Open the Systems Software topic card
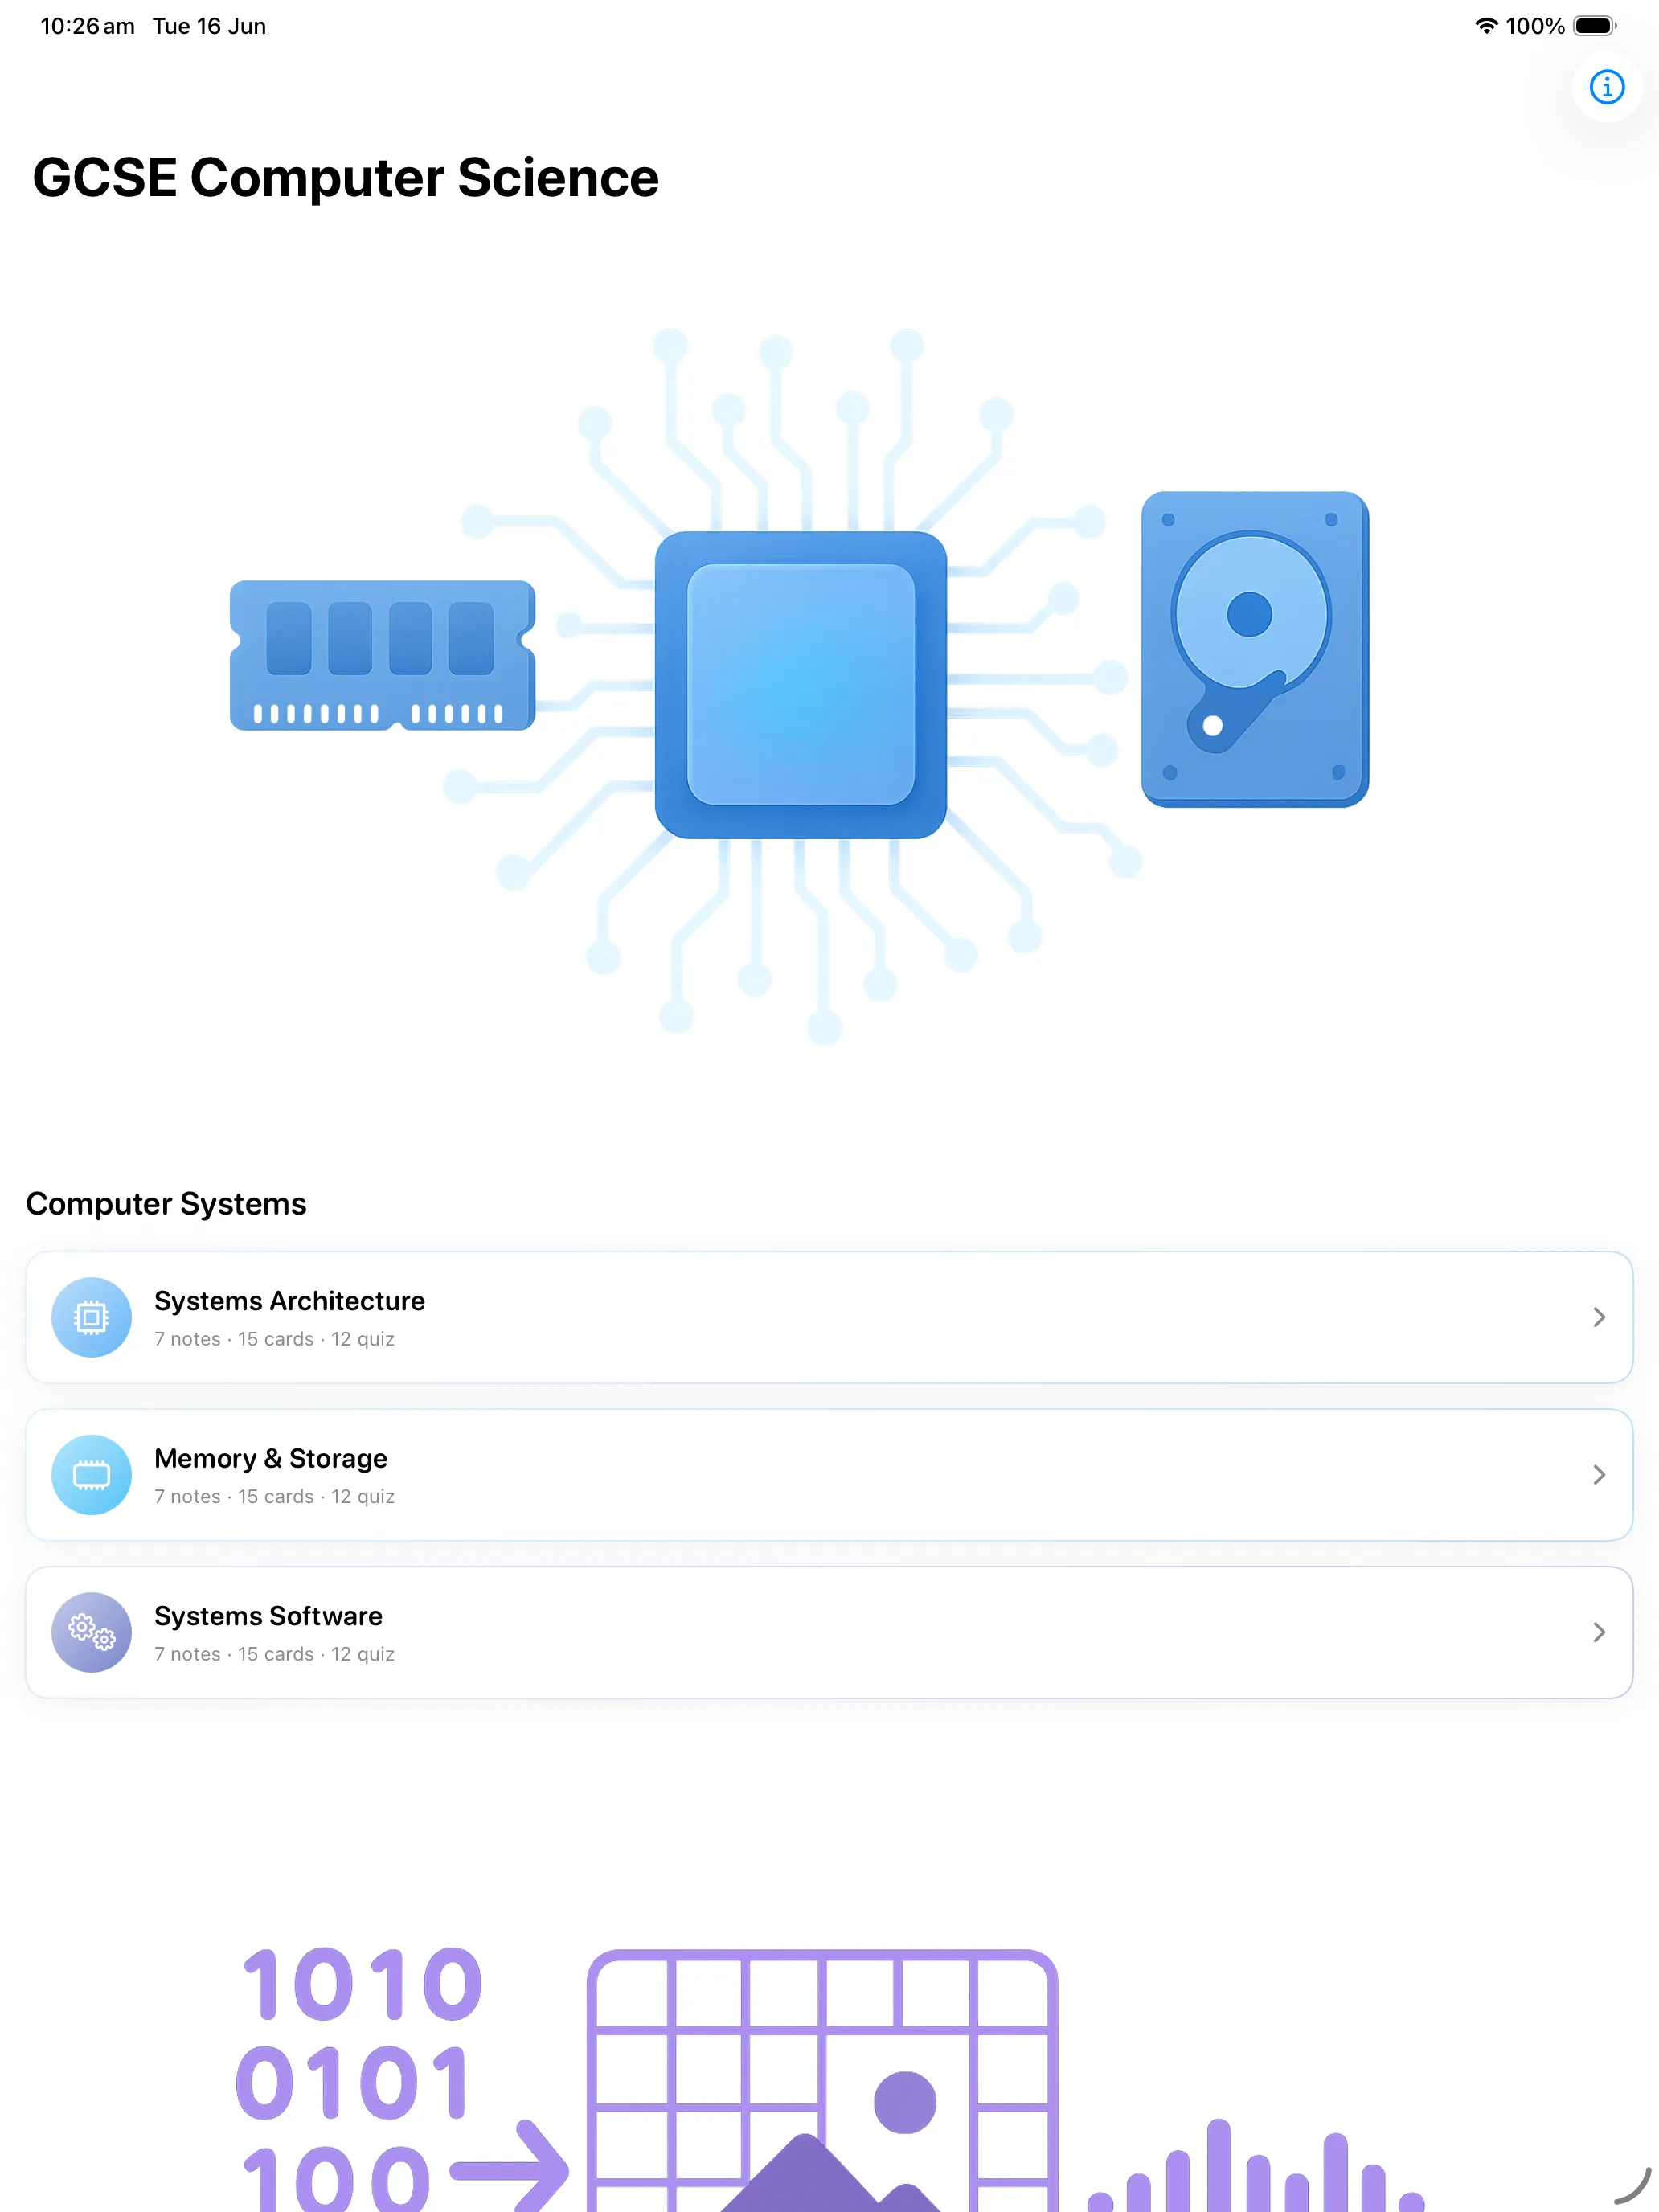 (x=829, y=1632)
